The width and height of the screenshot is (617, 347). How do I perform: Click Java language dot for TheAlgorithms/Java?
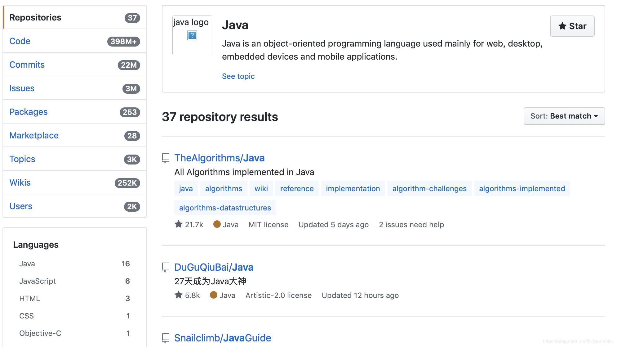217,224
